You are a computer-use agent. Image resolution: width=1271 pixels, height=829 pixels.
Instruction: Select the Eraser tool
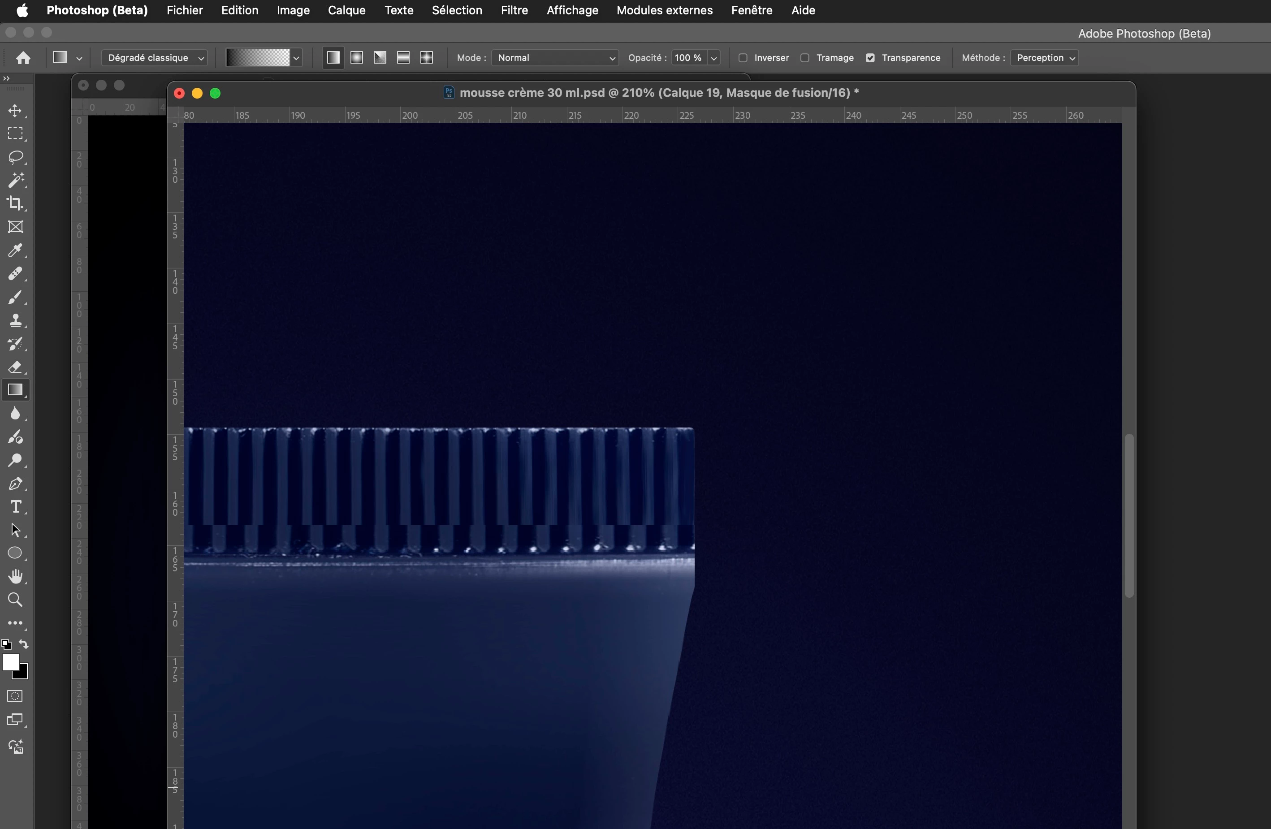click(x=15, y=367)
